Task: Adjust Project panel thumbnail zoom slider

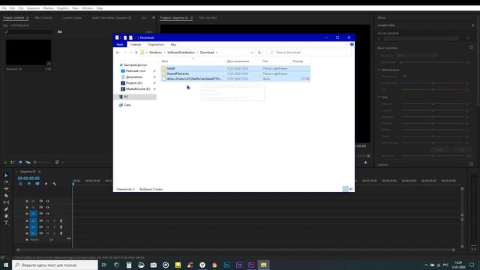Action: point(42,162)
